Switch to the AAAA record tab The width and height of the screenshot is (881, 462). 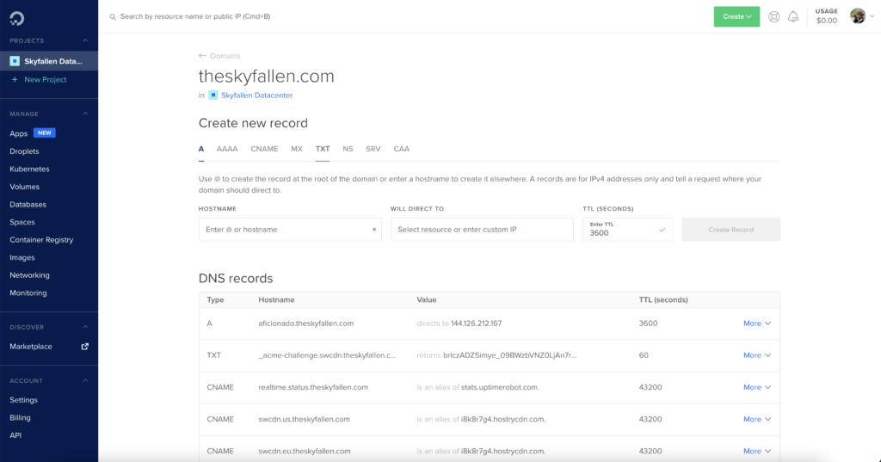(227, 149)
